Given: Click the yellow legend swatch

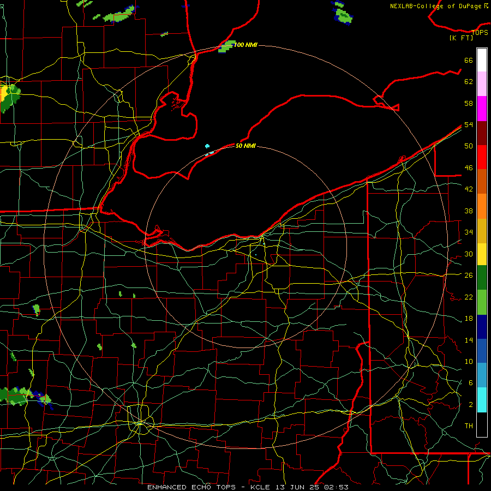Looking at the screenshot, I should pos(482,254).
